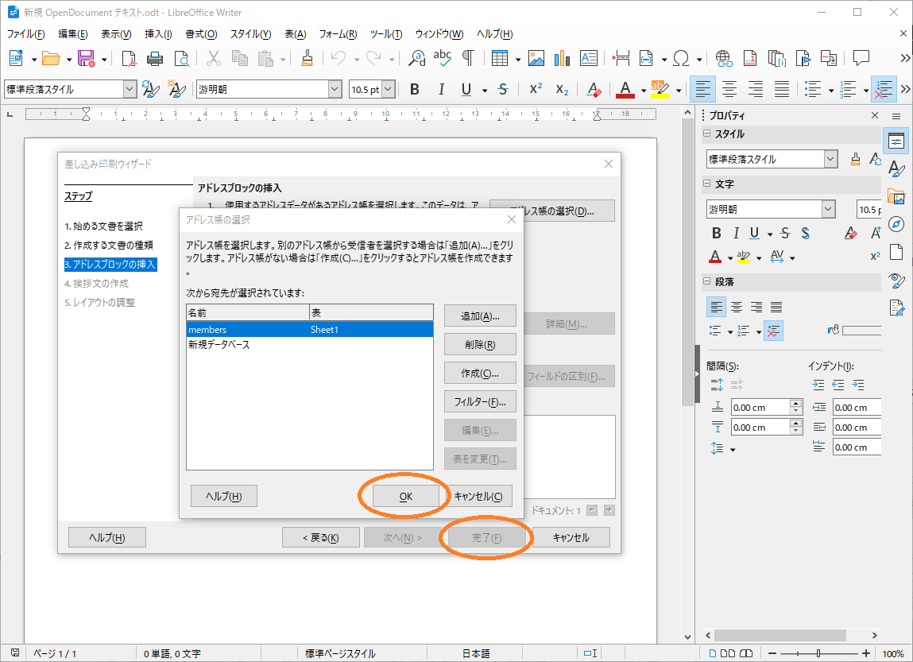Toggle print preview icon
The width and height of the screenshot is (913, 662).
click(182, 58)
